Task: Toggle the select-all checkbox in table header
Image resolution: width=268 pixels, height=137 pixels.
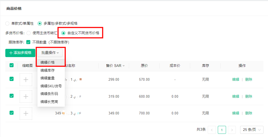Action: pyautogui.click(x=11, y=65)
